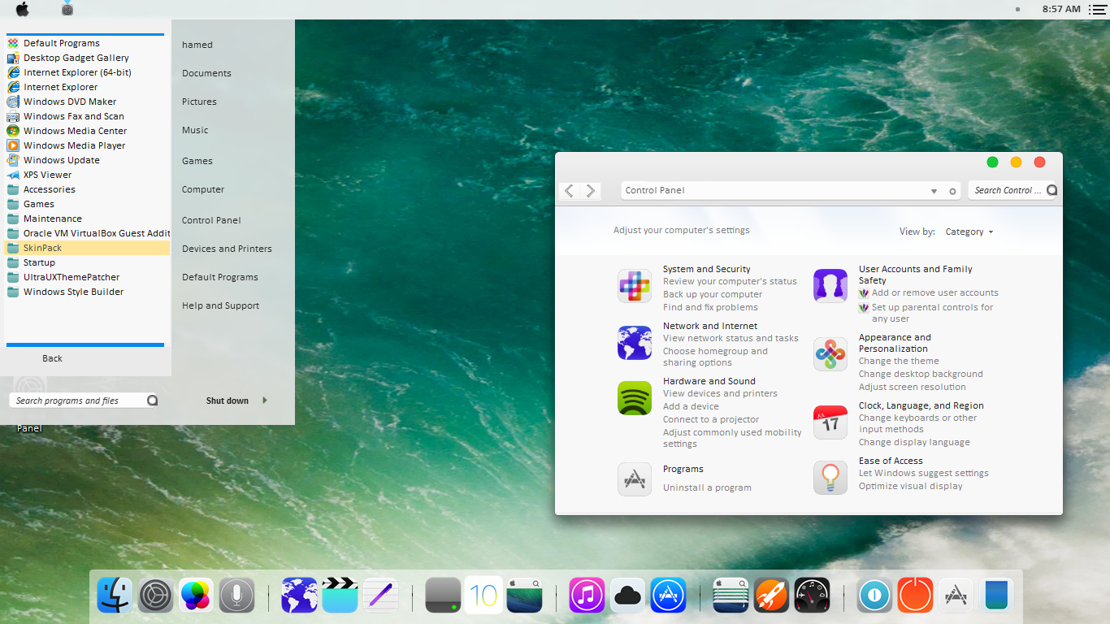Expand the address bar history dropdown arrow
Viewport: 1110px width, 624px height.
934,191
